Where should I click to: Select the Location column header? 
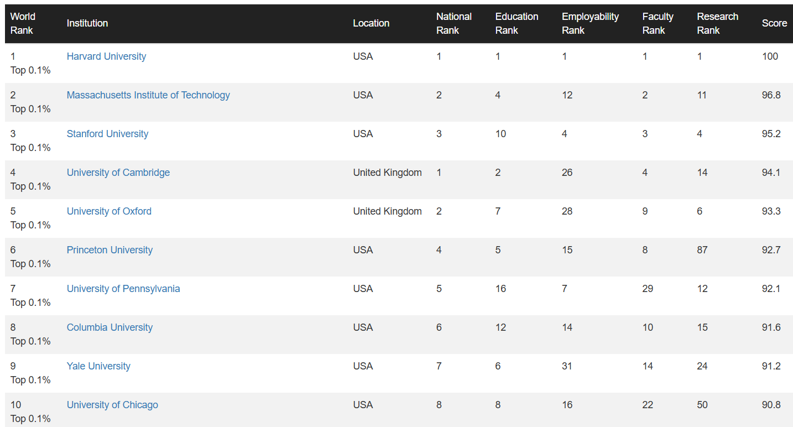click(371, 23)
